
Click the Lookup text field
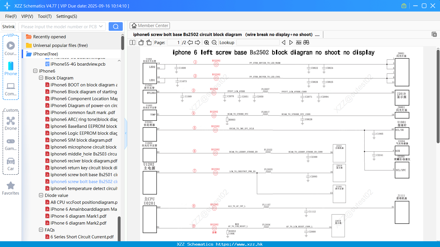pos(258,43)
